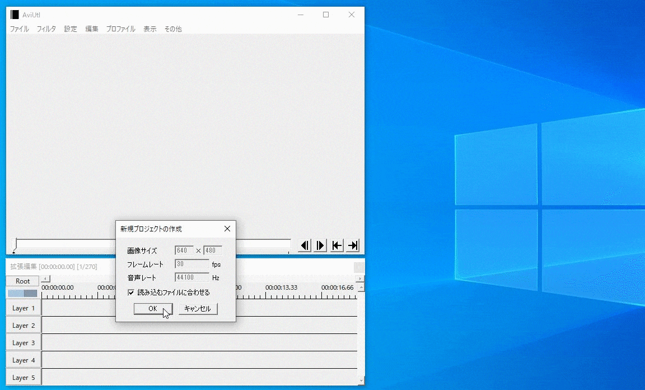Step forward one frame in AviUtl
The height and width of the screenshot is (390, 645).
coord(320,245)
